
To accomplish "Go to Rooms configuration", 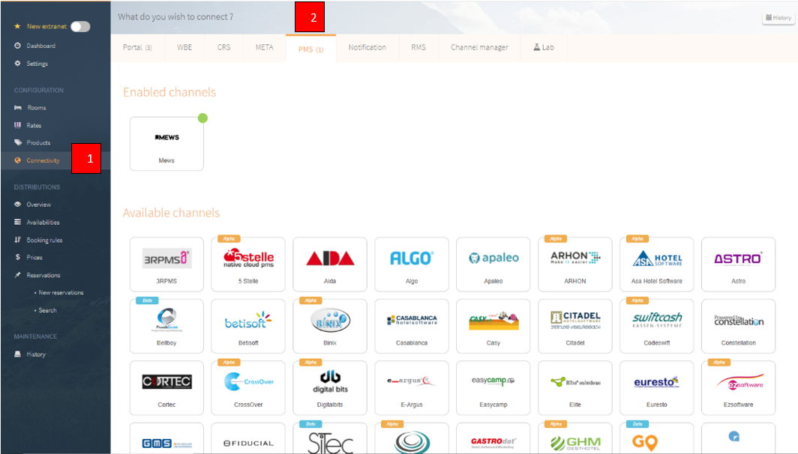I will point(36,108).
